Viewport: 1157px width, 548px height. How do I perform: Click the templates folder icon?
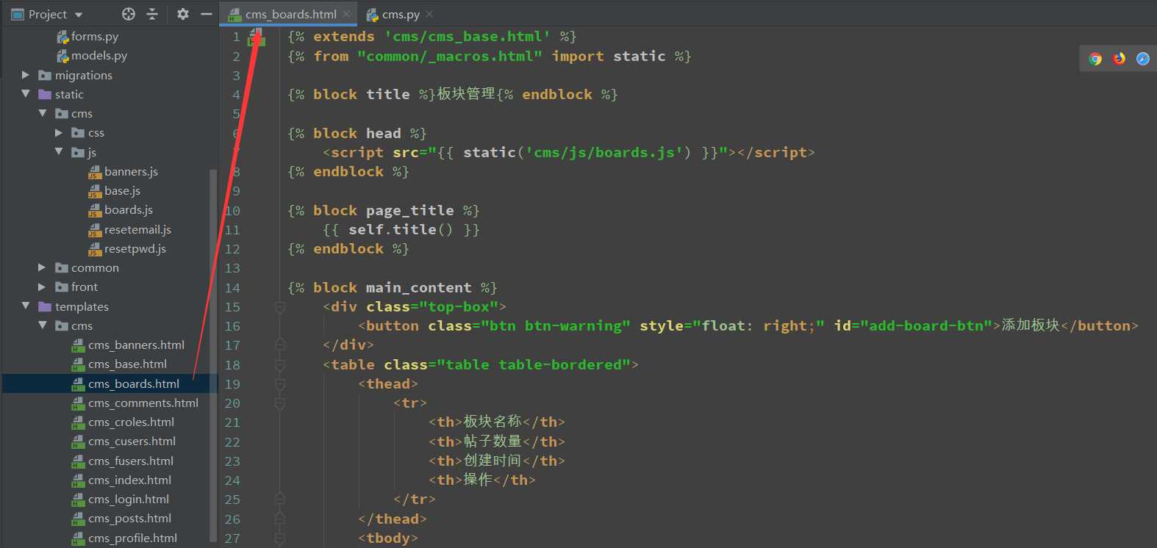click(x=45, y=306)
